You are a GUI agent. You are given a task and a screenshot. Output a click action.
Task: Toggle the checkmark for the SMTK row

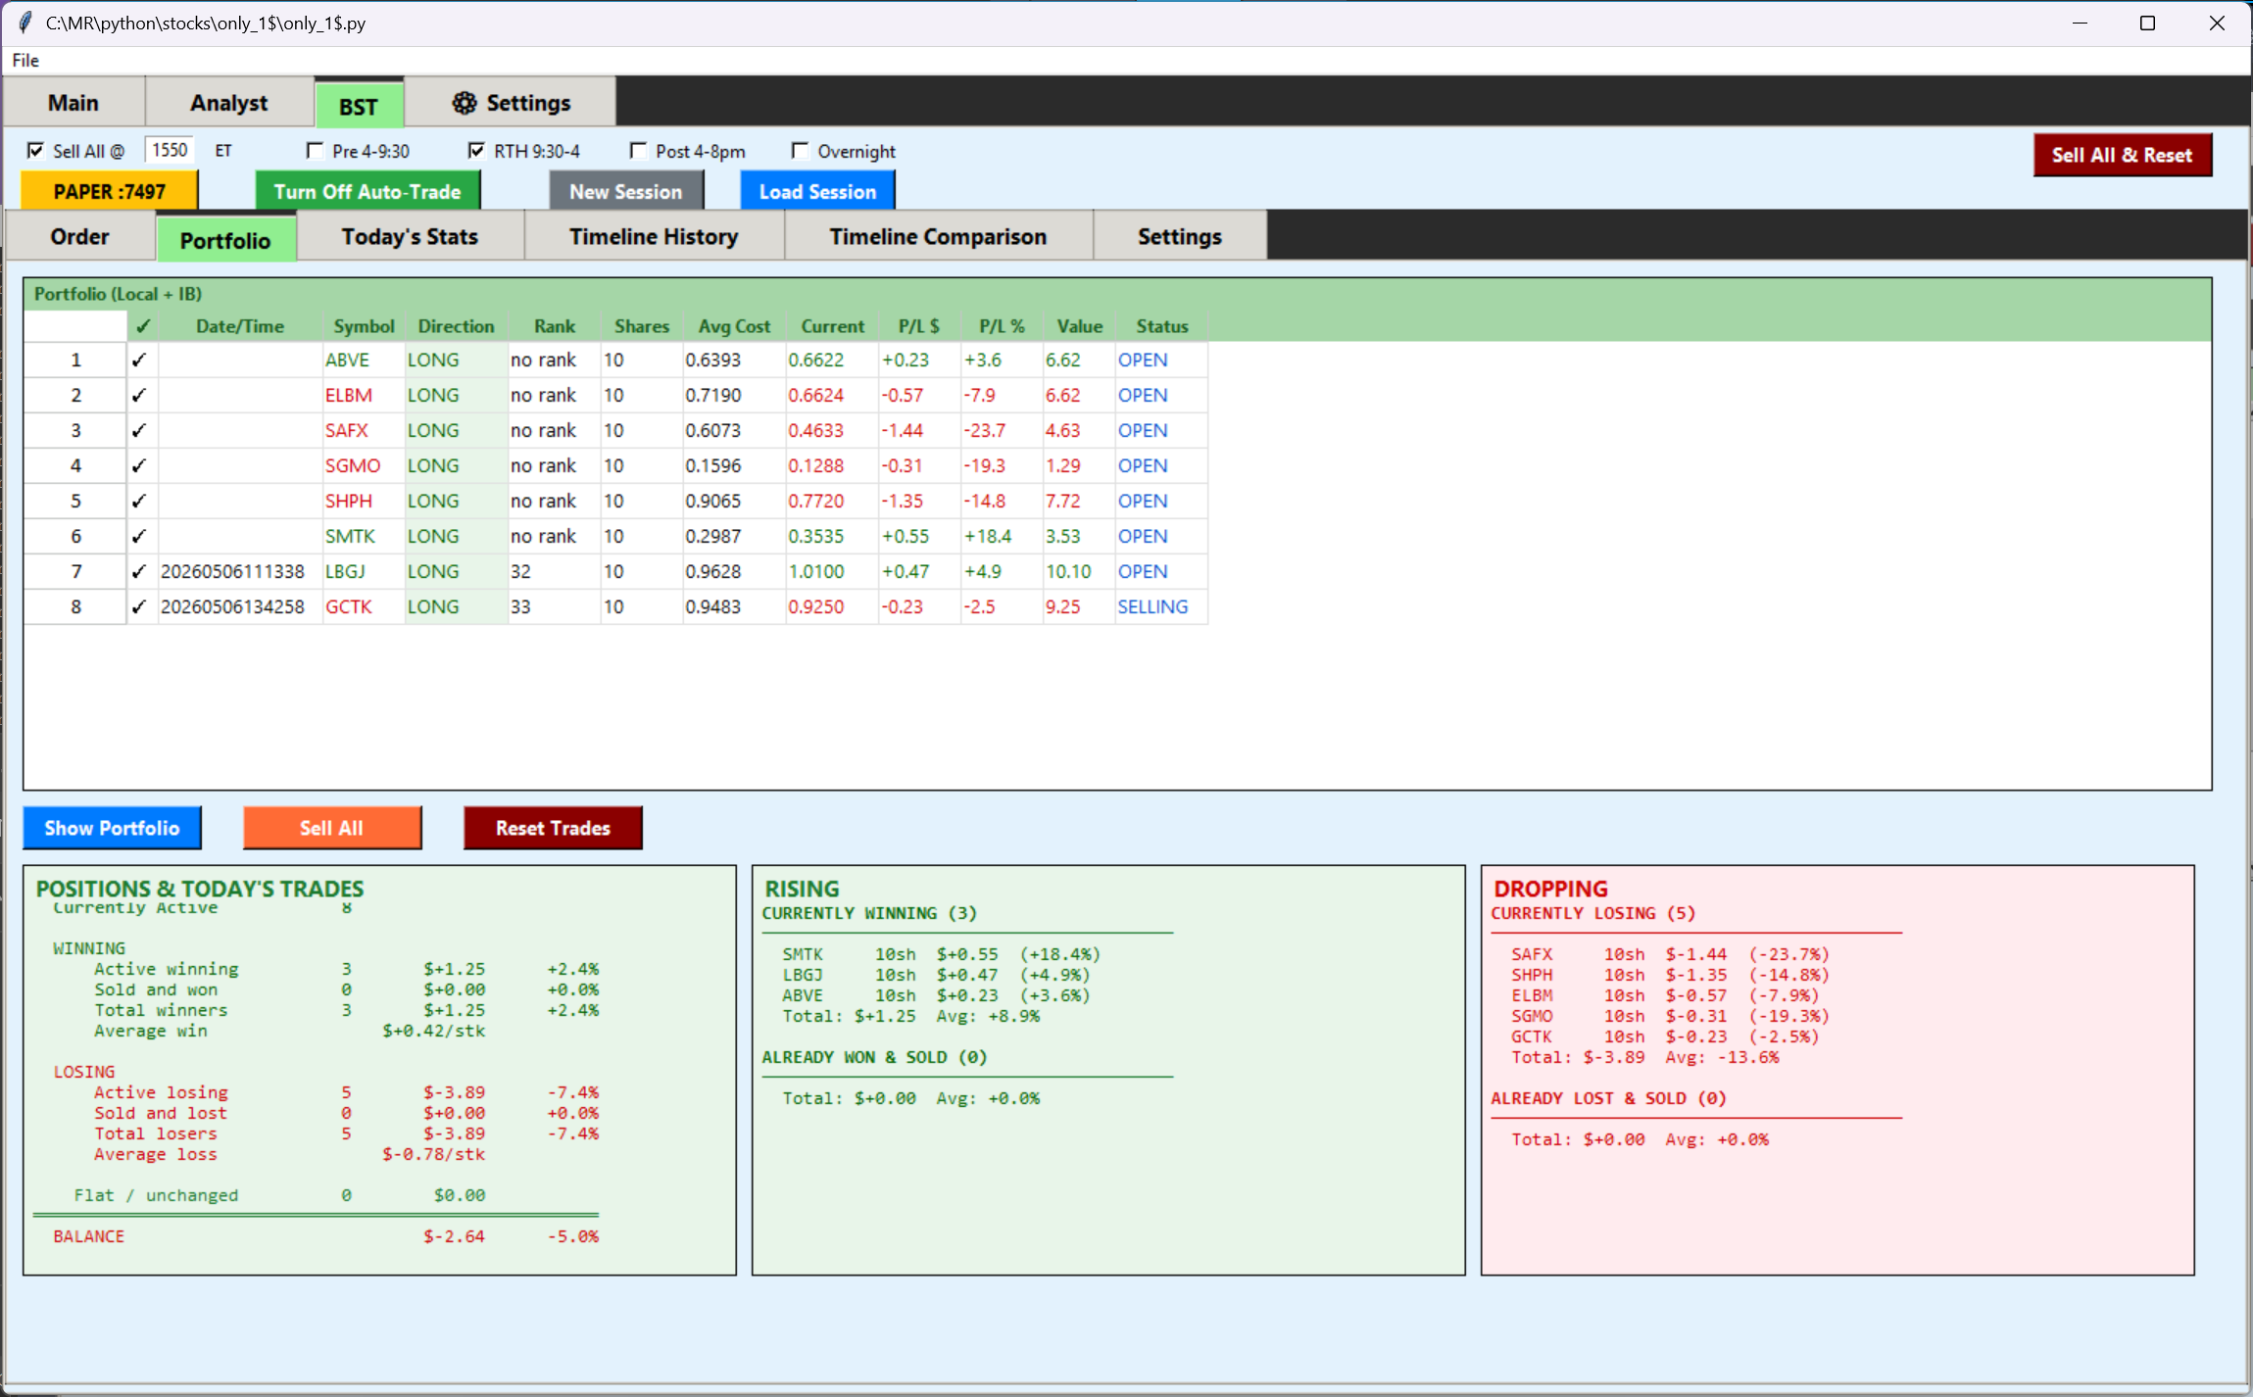(x=140, y=536)
